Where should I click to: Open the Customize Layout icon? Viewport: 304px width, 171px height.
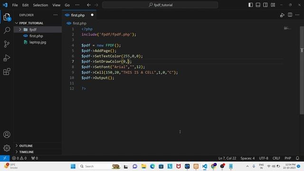(273, 5)
